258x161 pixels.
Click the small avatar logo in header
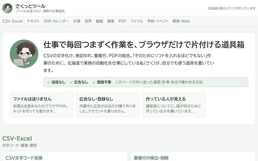click(x=7, y=8)
